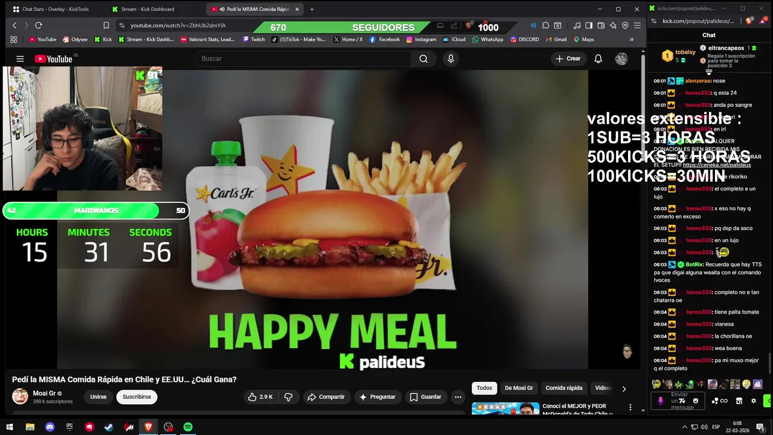
Task: Click the Guardar save button
Action: 425,397
